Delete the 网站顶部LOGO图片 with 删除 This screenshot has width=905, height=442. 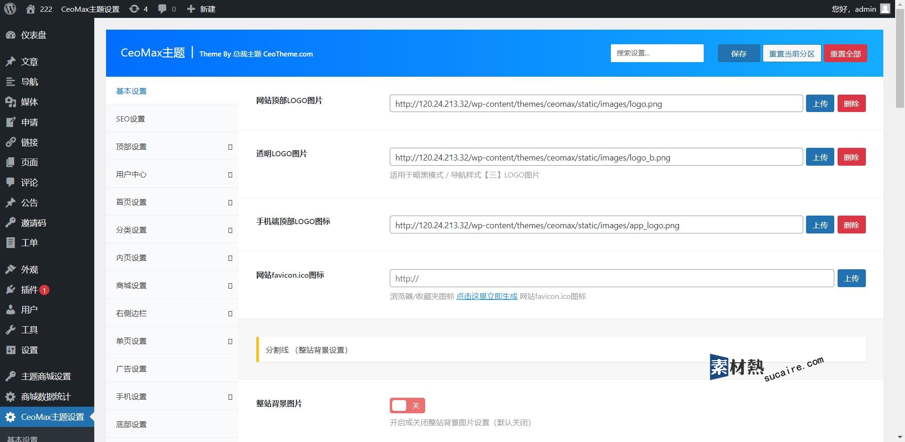tap(851, 104)
